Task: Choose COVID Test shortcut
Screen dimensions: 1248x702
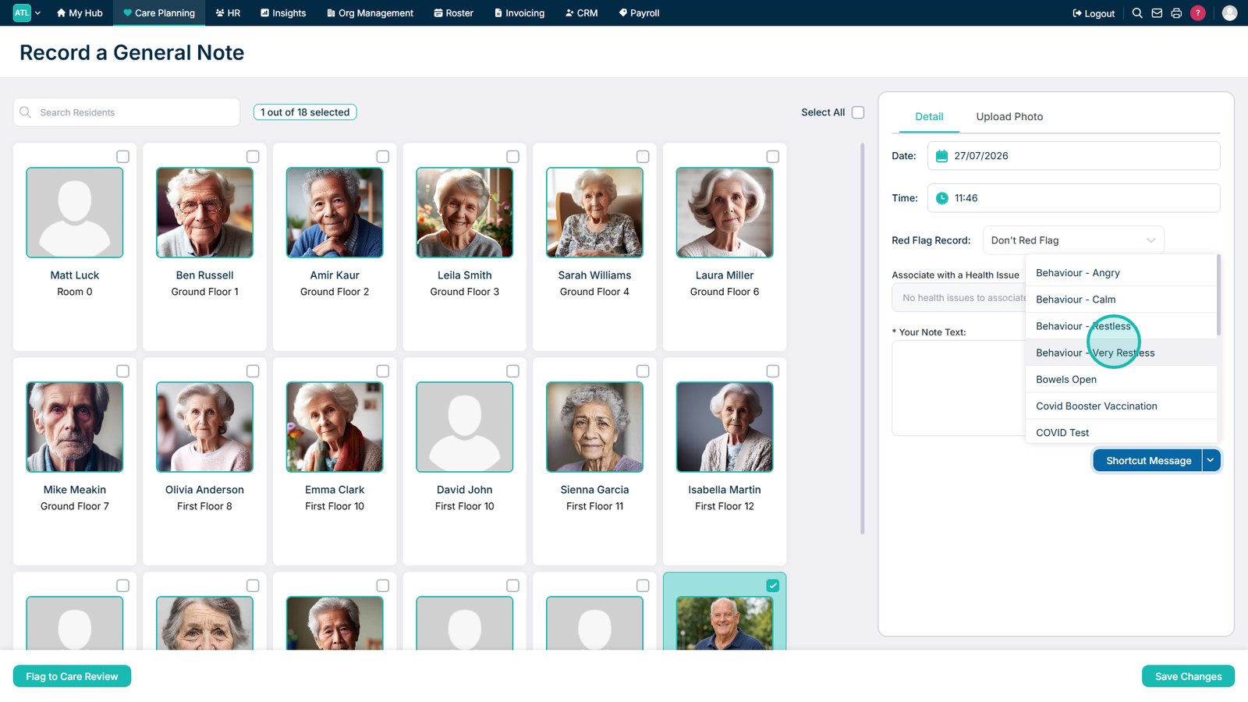Action: [x=1121, y=432]
